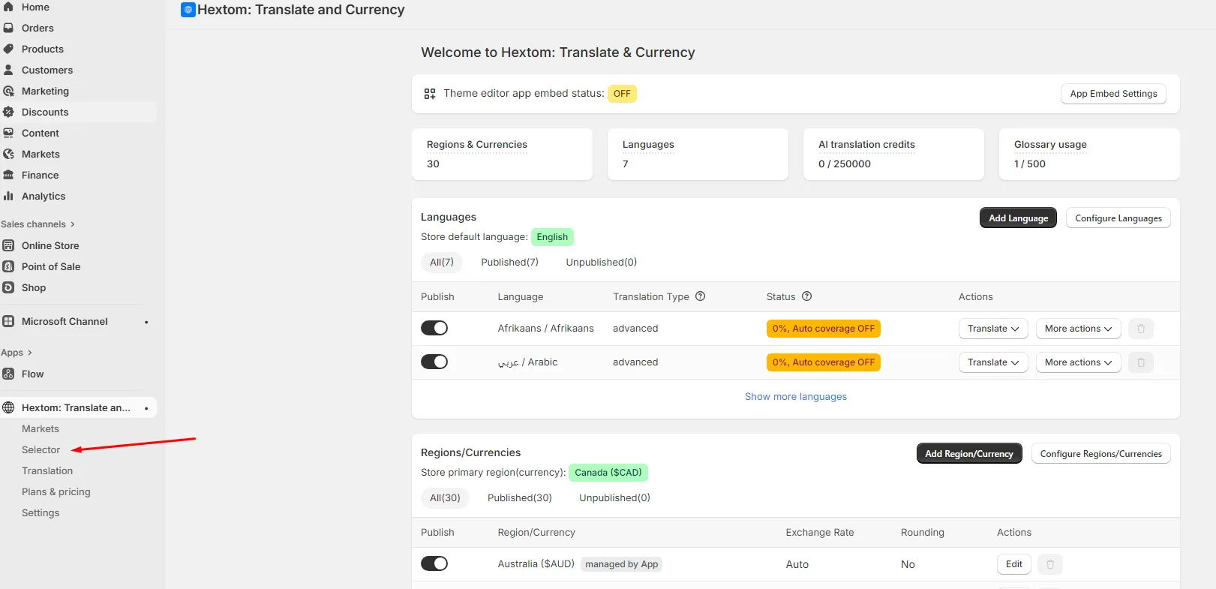Switch to Unpublished(0) regions tab

coord(615,497)
